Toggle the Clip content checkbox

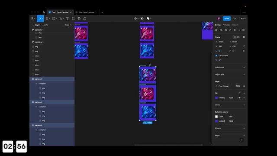[216, 55]
